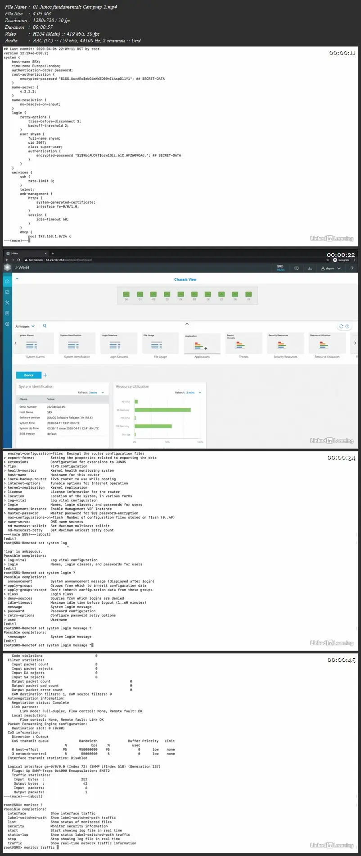Open the All Widgets dropdown
361x856 pixels.
[x=25, y=326]
